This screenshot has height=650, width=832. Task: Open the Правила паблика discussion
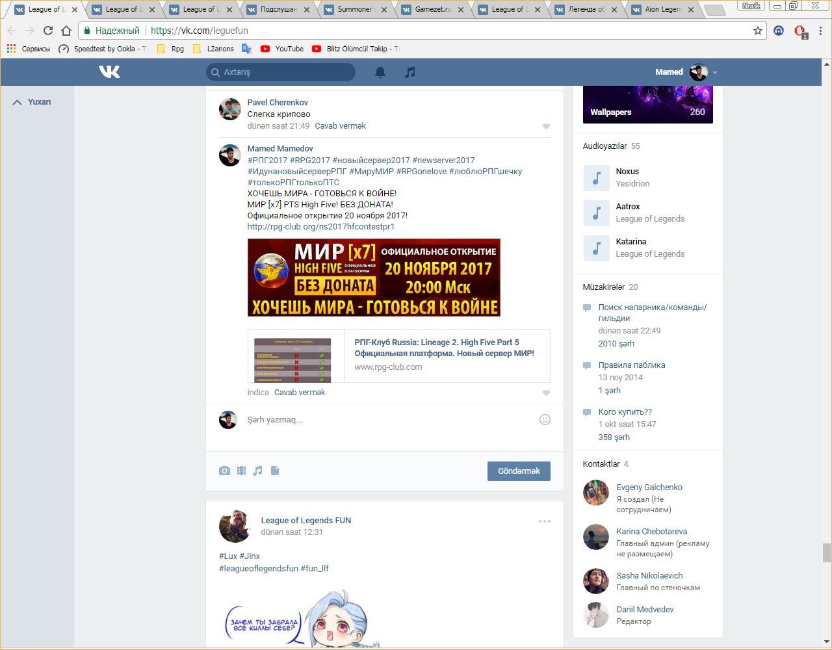click(x=632, y=365)
